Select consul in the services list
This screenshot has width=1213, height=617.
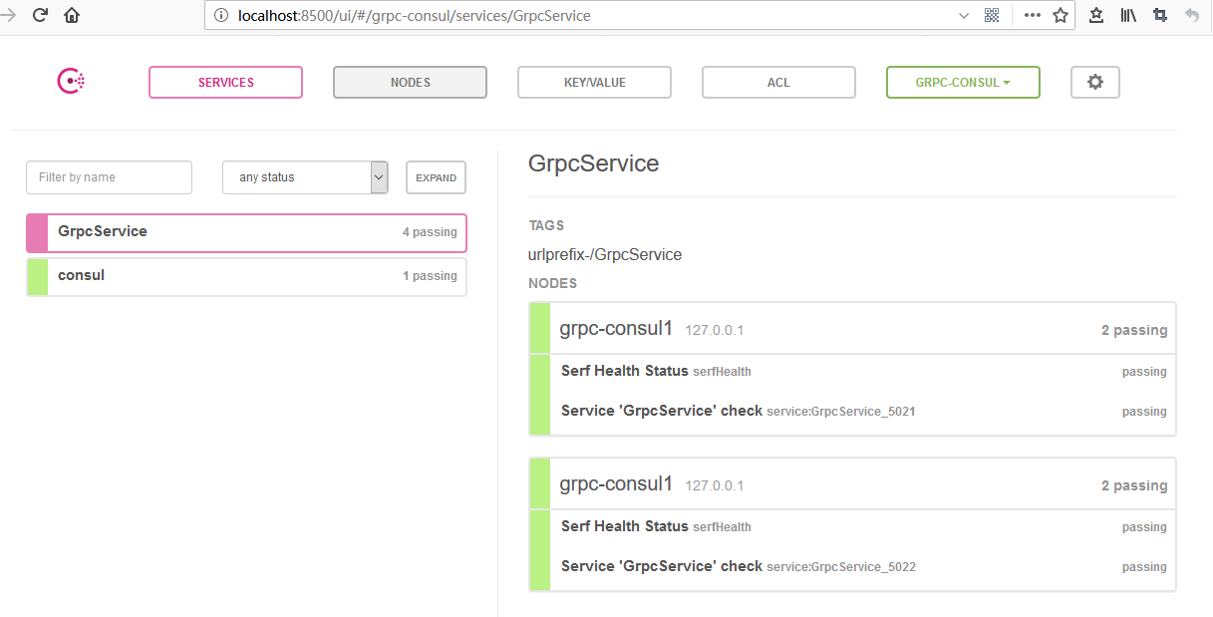coord(246,276)
